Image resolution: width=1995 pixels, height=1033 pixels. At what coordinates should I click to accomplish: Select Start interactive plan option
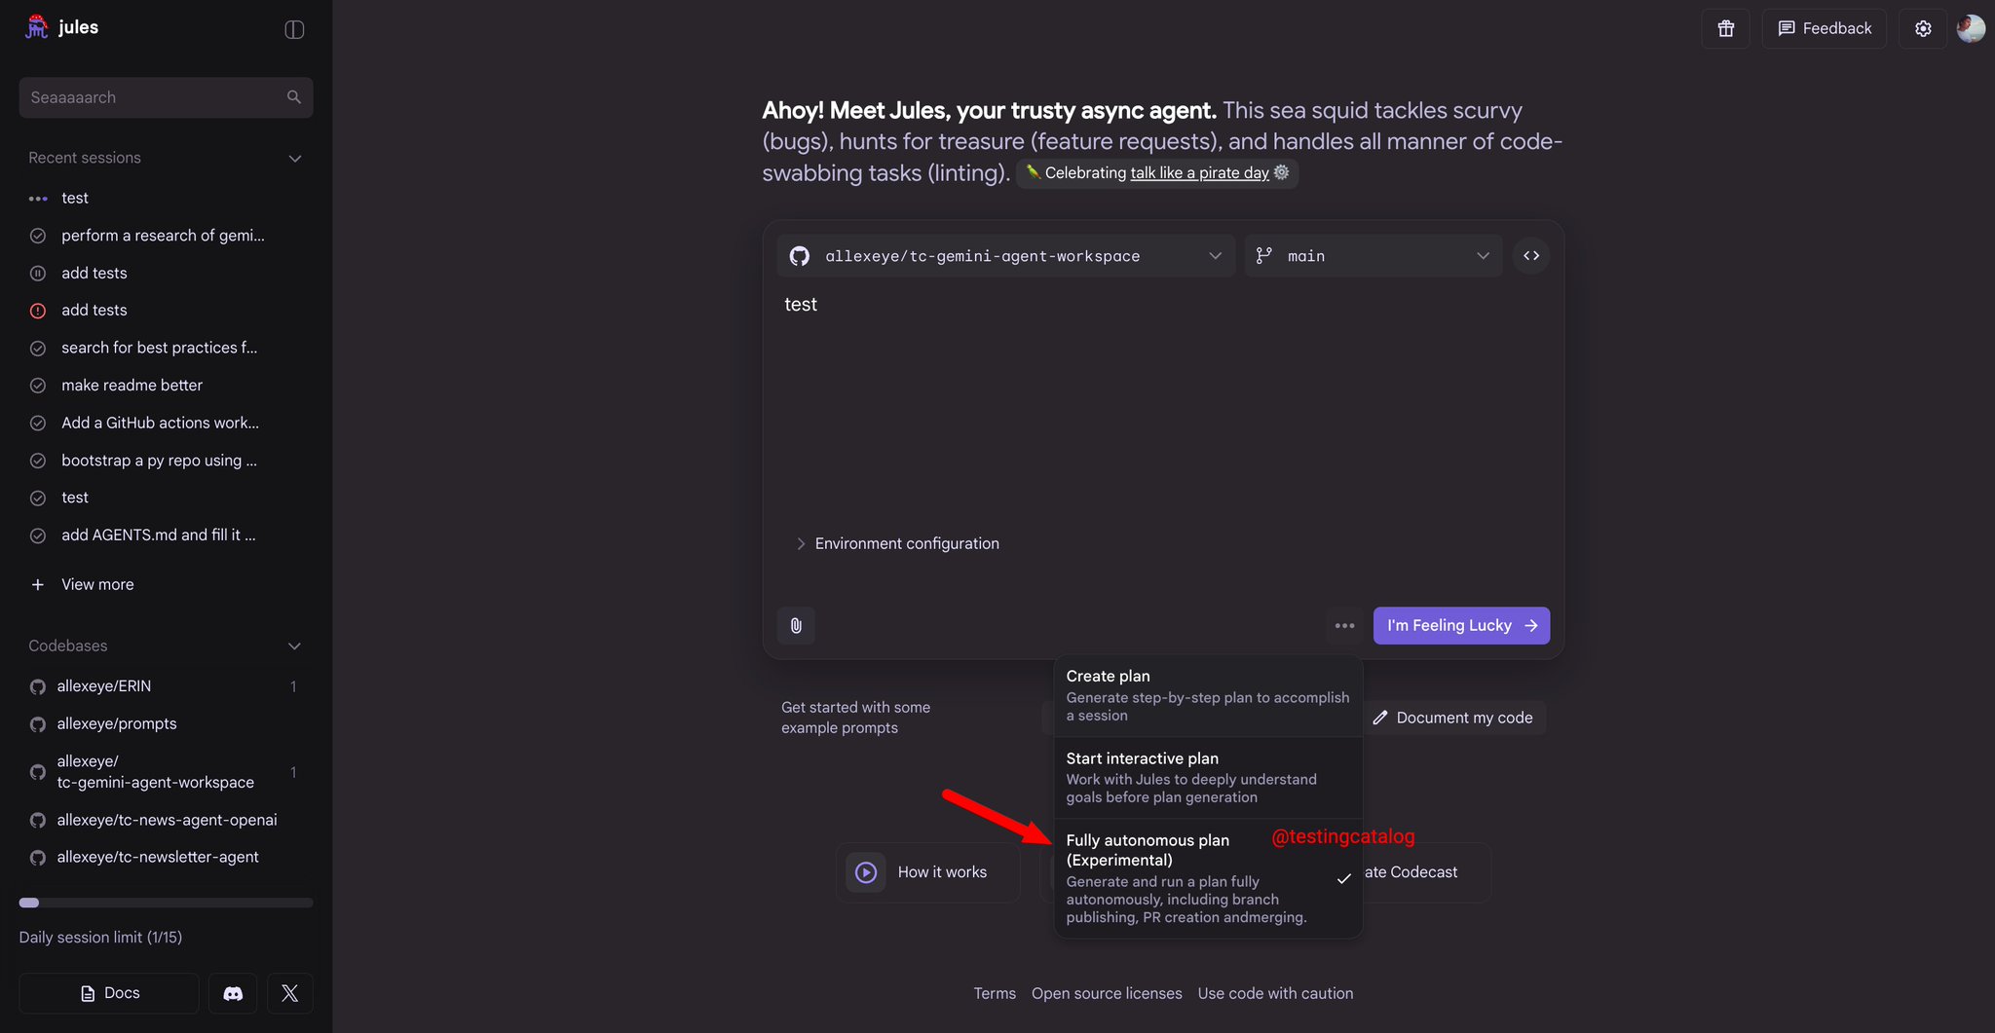click(1208, 777)
